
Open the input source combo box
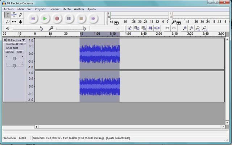[104, 28]
